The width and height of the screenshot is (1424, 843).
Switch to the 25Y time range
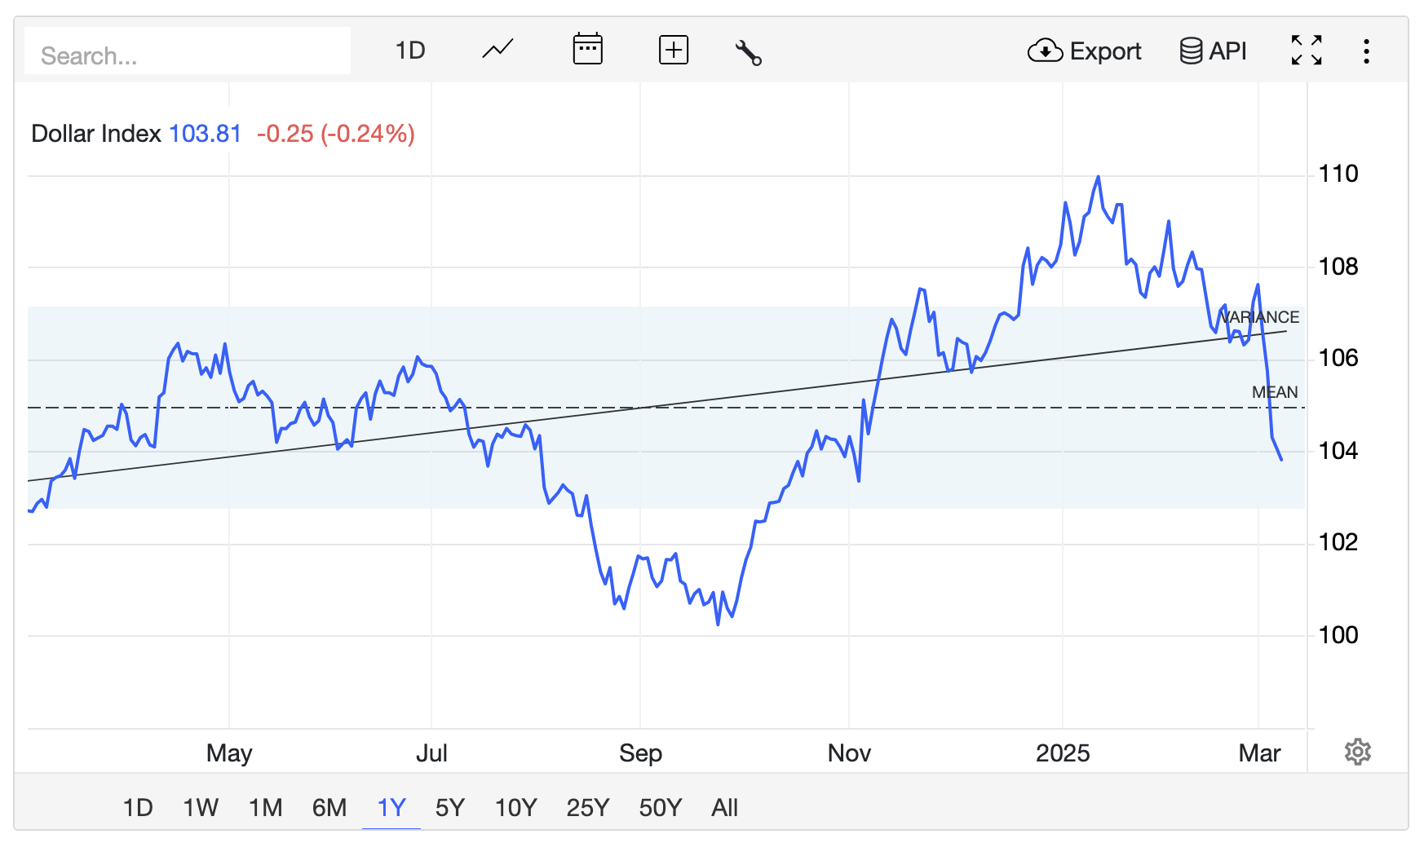click(587, 808)
